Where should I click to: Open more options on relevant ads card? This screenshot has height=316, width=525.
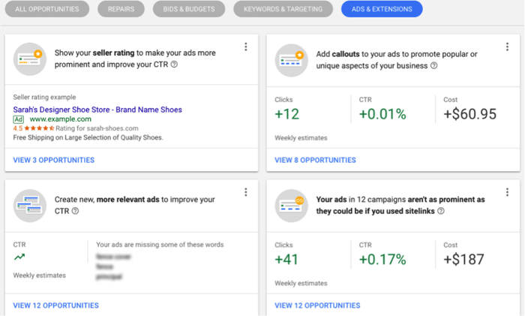pyautogui.click(x=245, y=193)
